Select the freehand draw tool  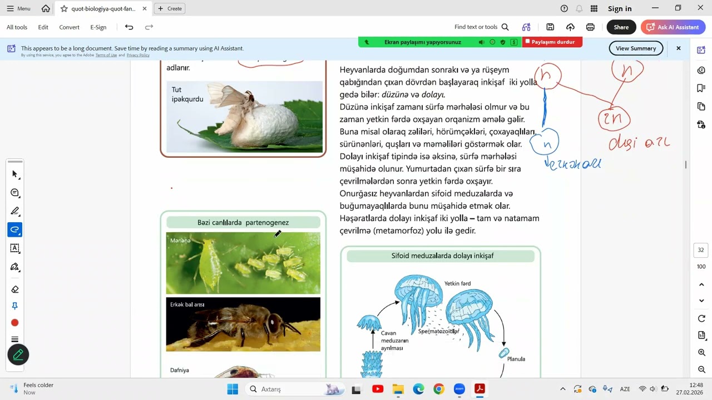pos(15,229)
